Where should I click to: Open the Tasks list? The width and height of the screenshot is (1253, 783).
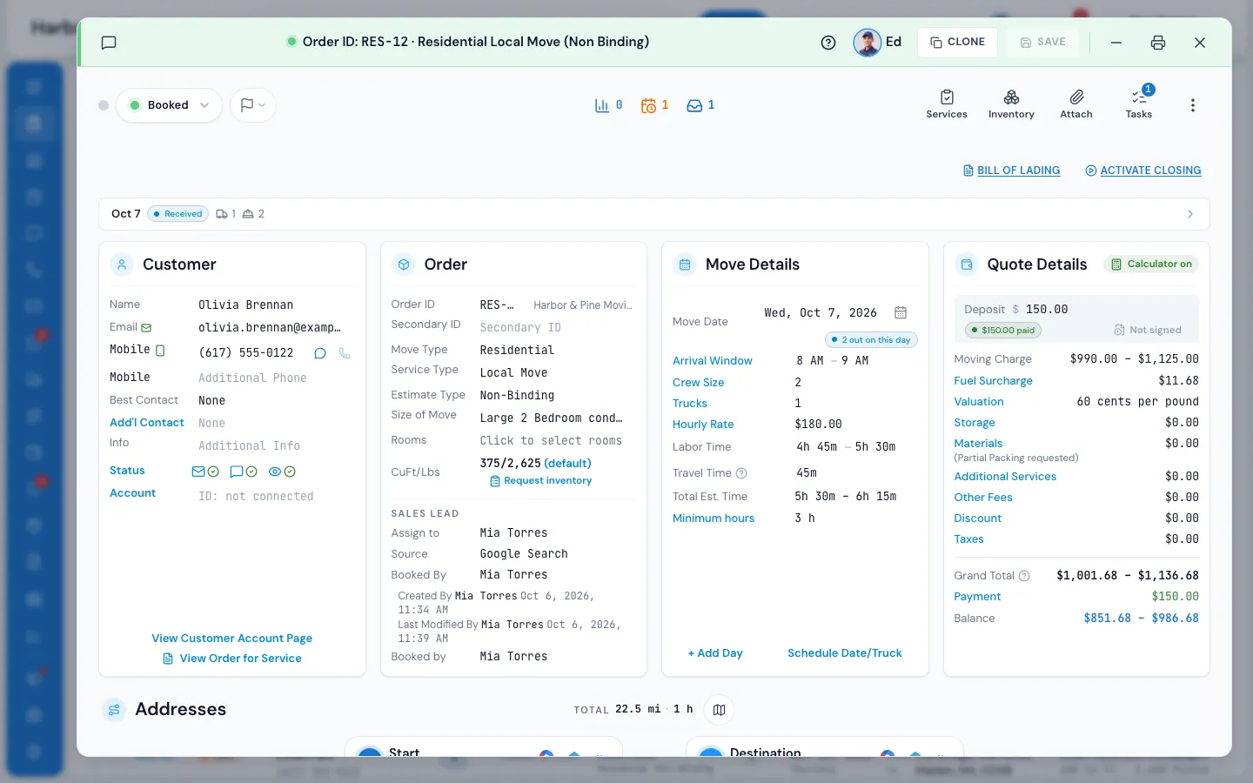tap(1139, 104)
